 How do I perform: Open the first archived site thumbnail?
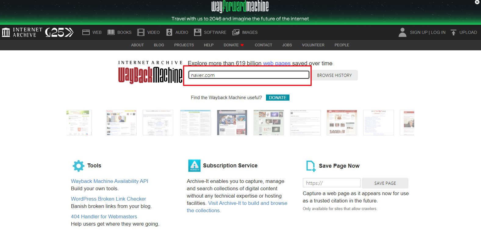[x=79, y=123]
